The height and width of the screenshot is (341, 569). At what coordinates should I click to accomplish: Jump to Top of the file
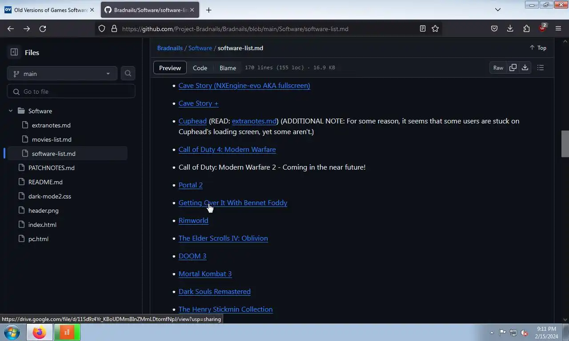coord(538,48)
